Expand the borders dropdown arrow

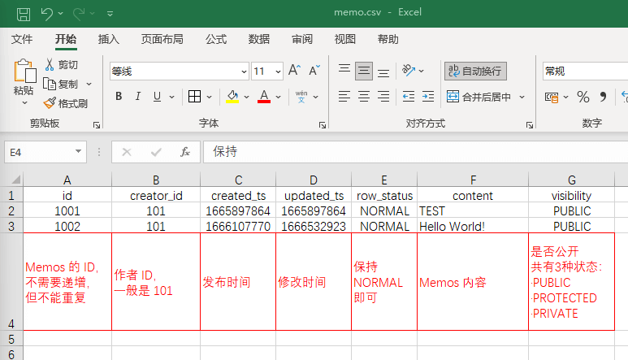(x=209, y=97)
